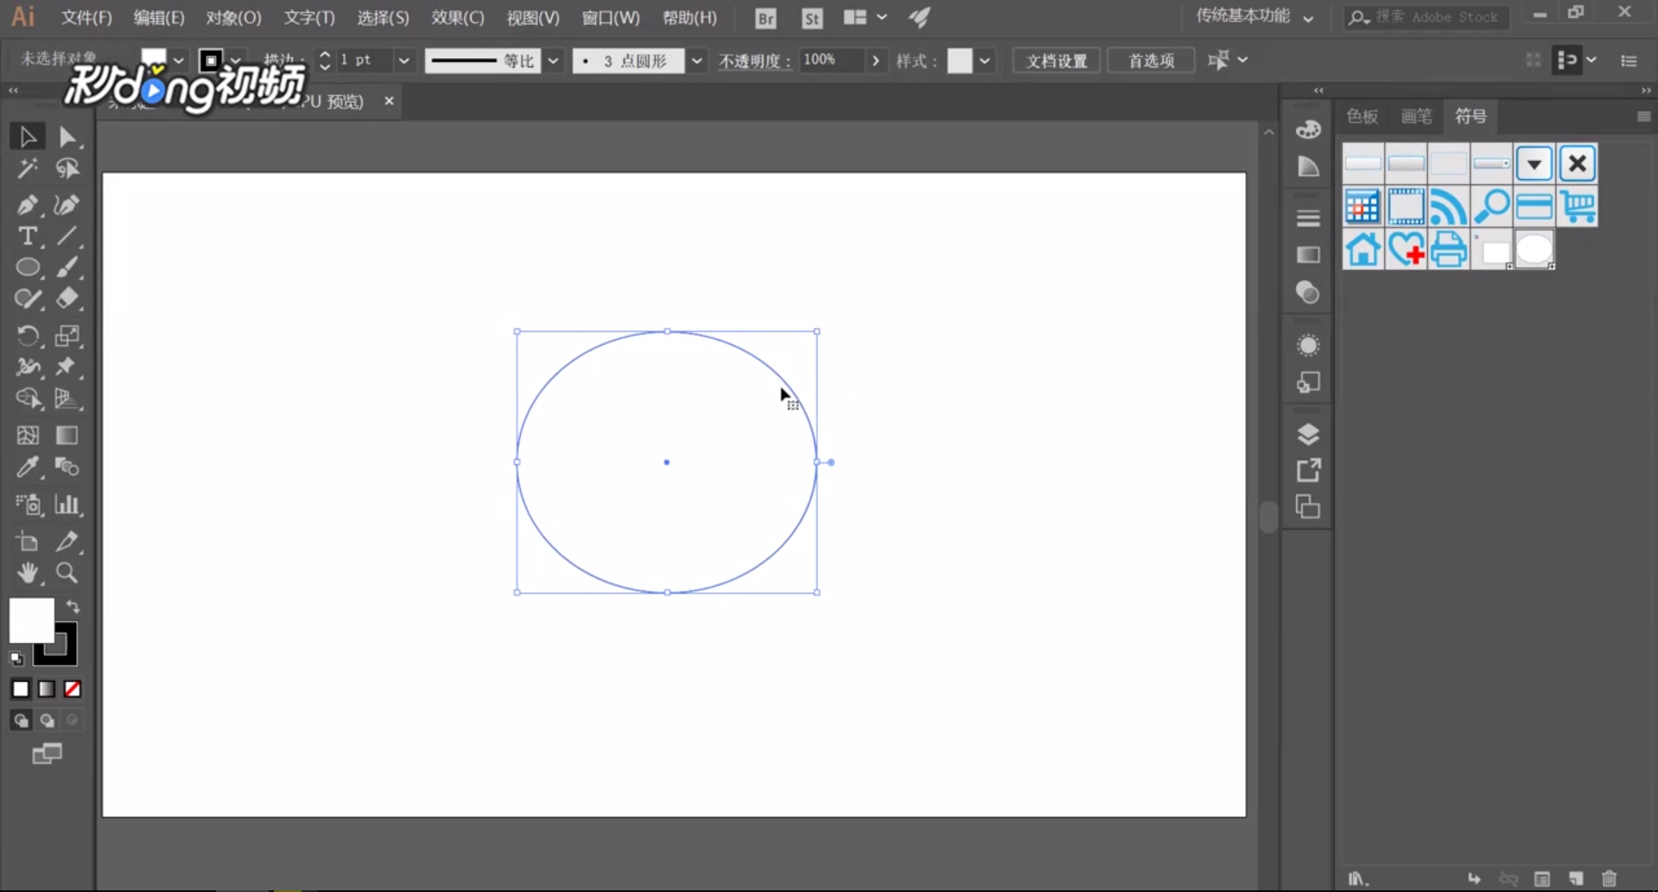1658x892 pixels.
Task: Select the Ellipse tool
Action: pos(27,267)
